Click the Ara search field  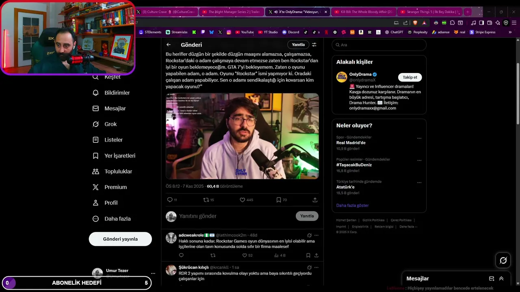click(x=379, y=45)
